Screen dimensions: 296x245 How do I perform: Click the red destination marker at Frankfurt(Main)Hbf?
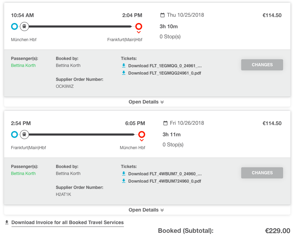point(139,26)
